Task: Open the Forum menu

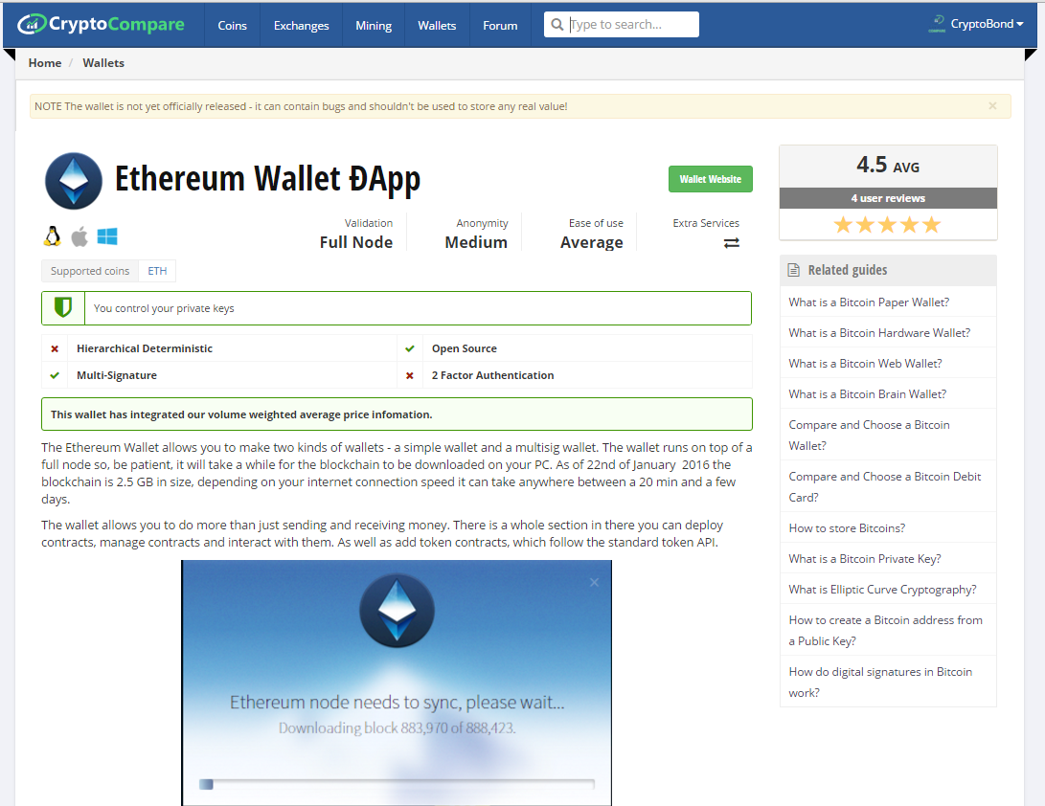Action: pos(500,25)
